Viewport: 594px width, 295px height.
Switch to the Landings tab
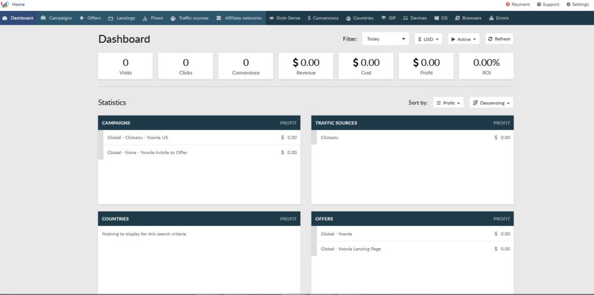tap(122, 18)
